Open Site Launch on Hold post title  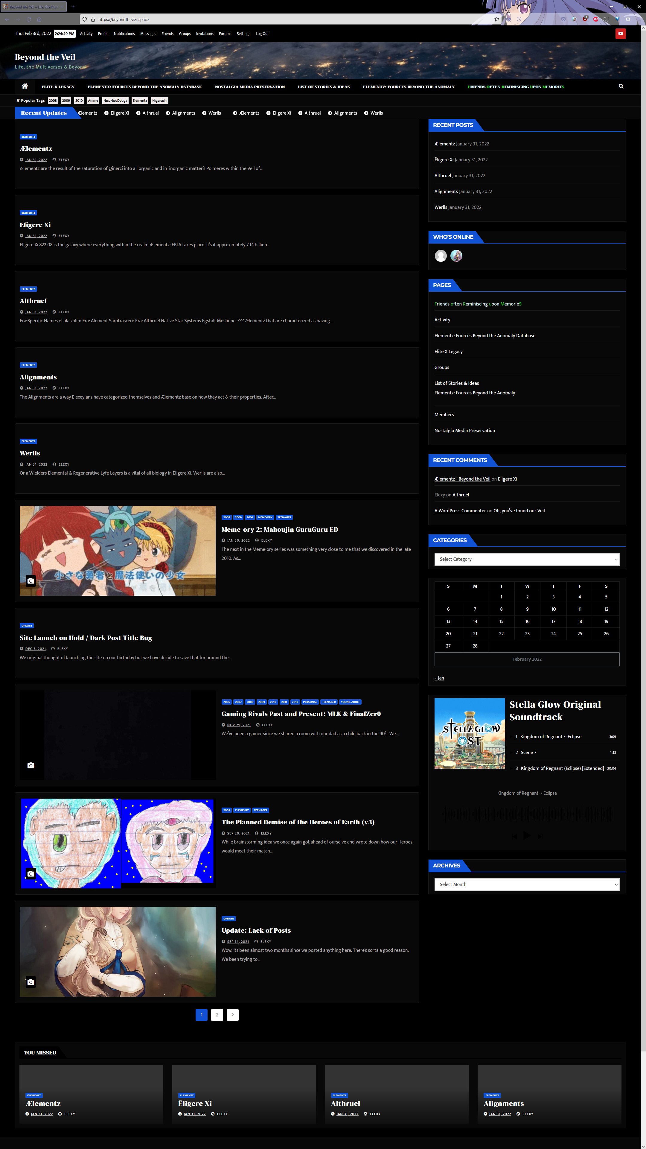(x=86, y=637)
